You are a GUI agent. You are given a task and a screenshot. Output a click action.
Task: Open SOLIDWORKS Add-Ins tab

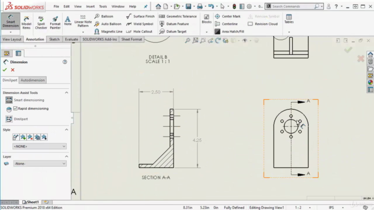click(x=100, y=39)
